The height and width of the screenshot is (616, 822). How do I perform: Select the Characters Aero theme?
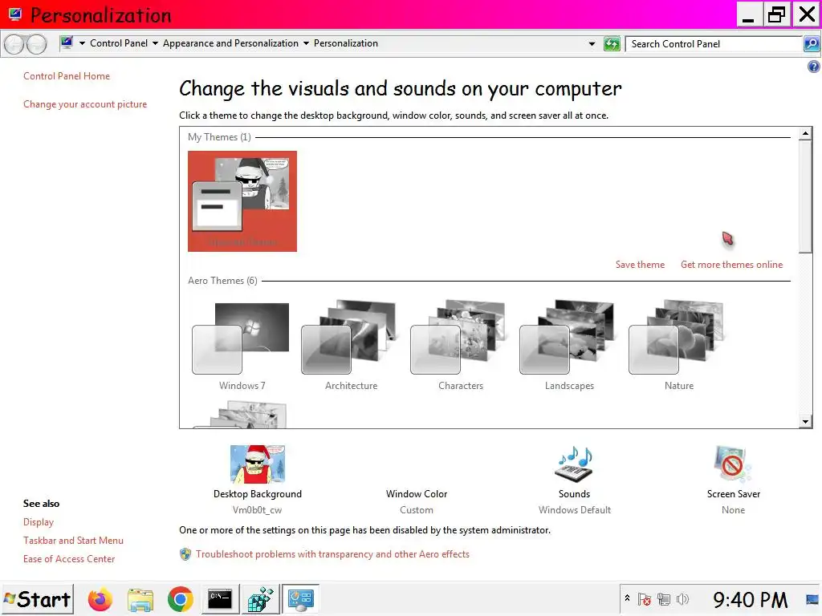460,346
